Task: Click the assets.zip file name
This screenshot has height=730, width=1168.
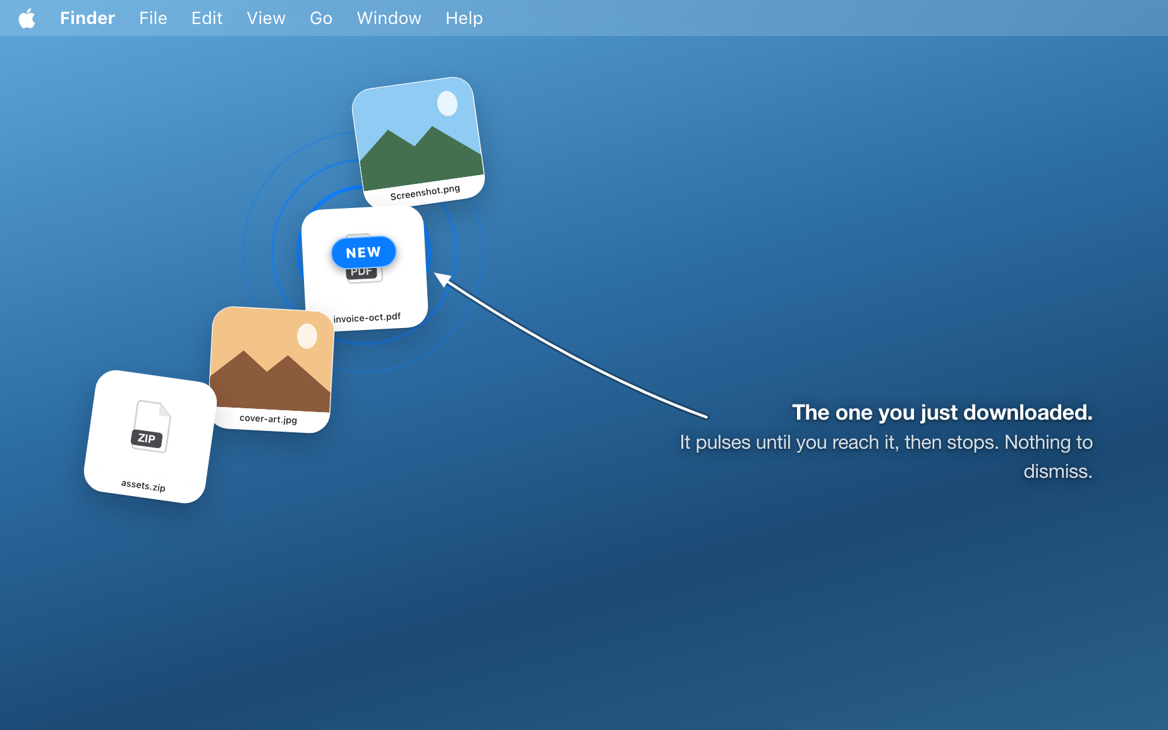Action: [x=143, y=485]
